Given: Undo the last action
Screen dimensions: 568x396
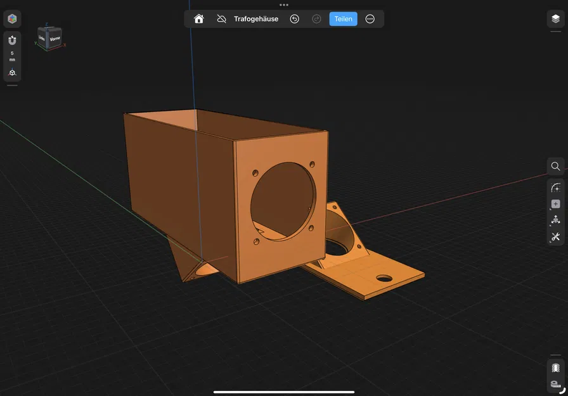Looking at the screenshot, I should 295,19.
